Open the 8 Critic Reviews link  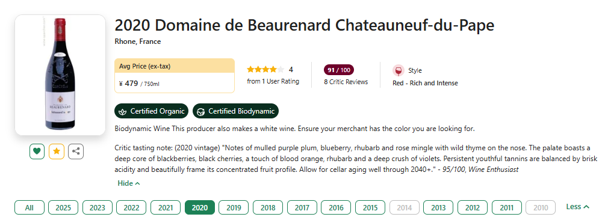346,82
